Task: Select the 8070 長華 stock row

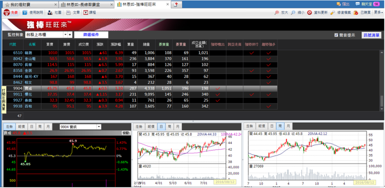Action: [x=140, y=65]
